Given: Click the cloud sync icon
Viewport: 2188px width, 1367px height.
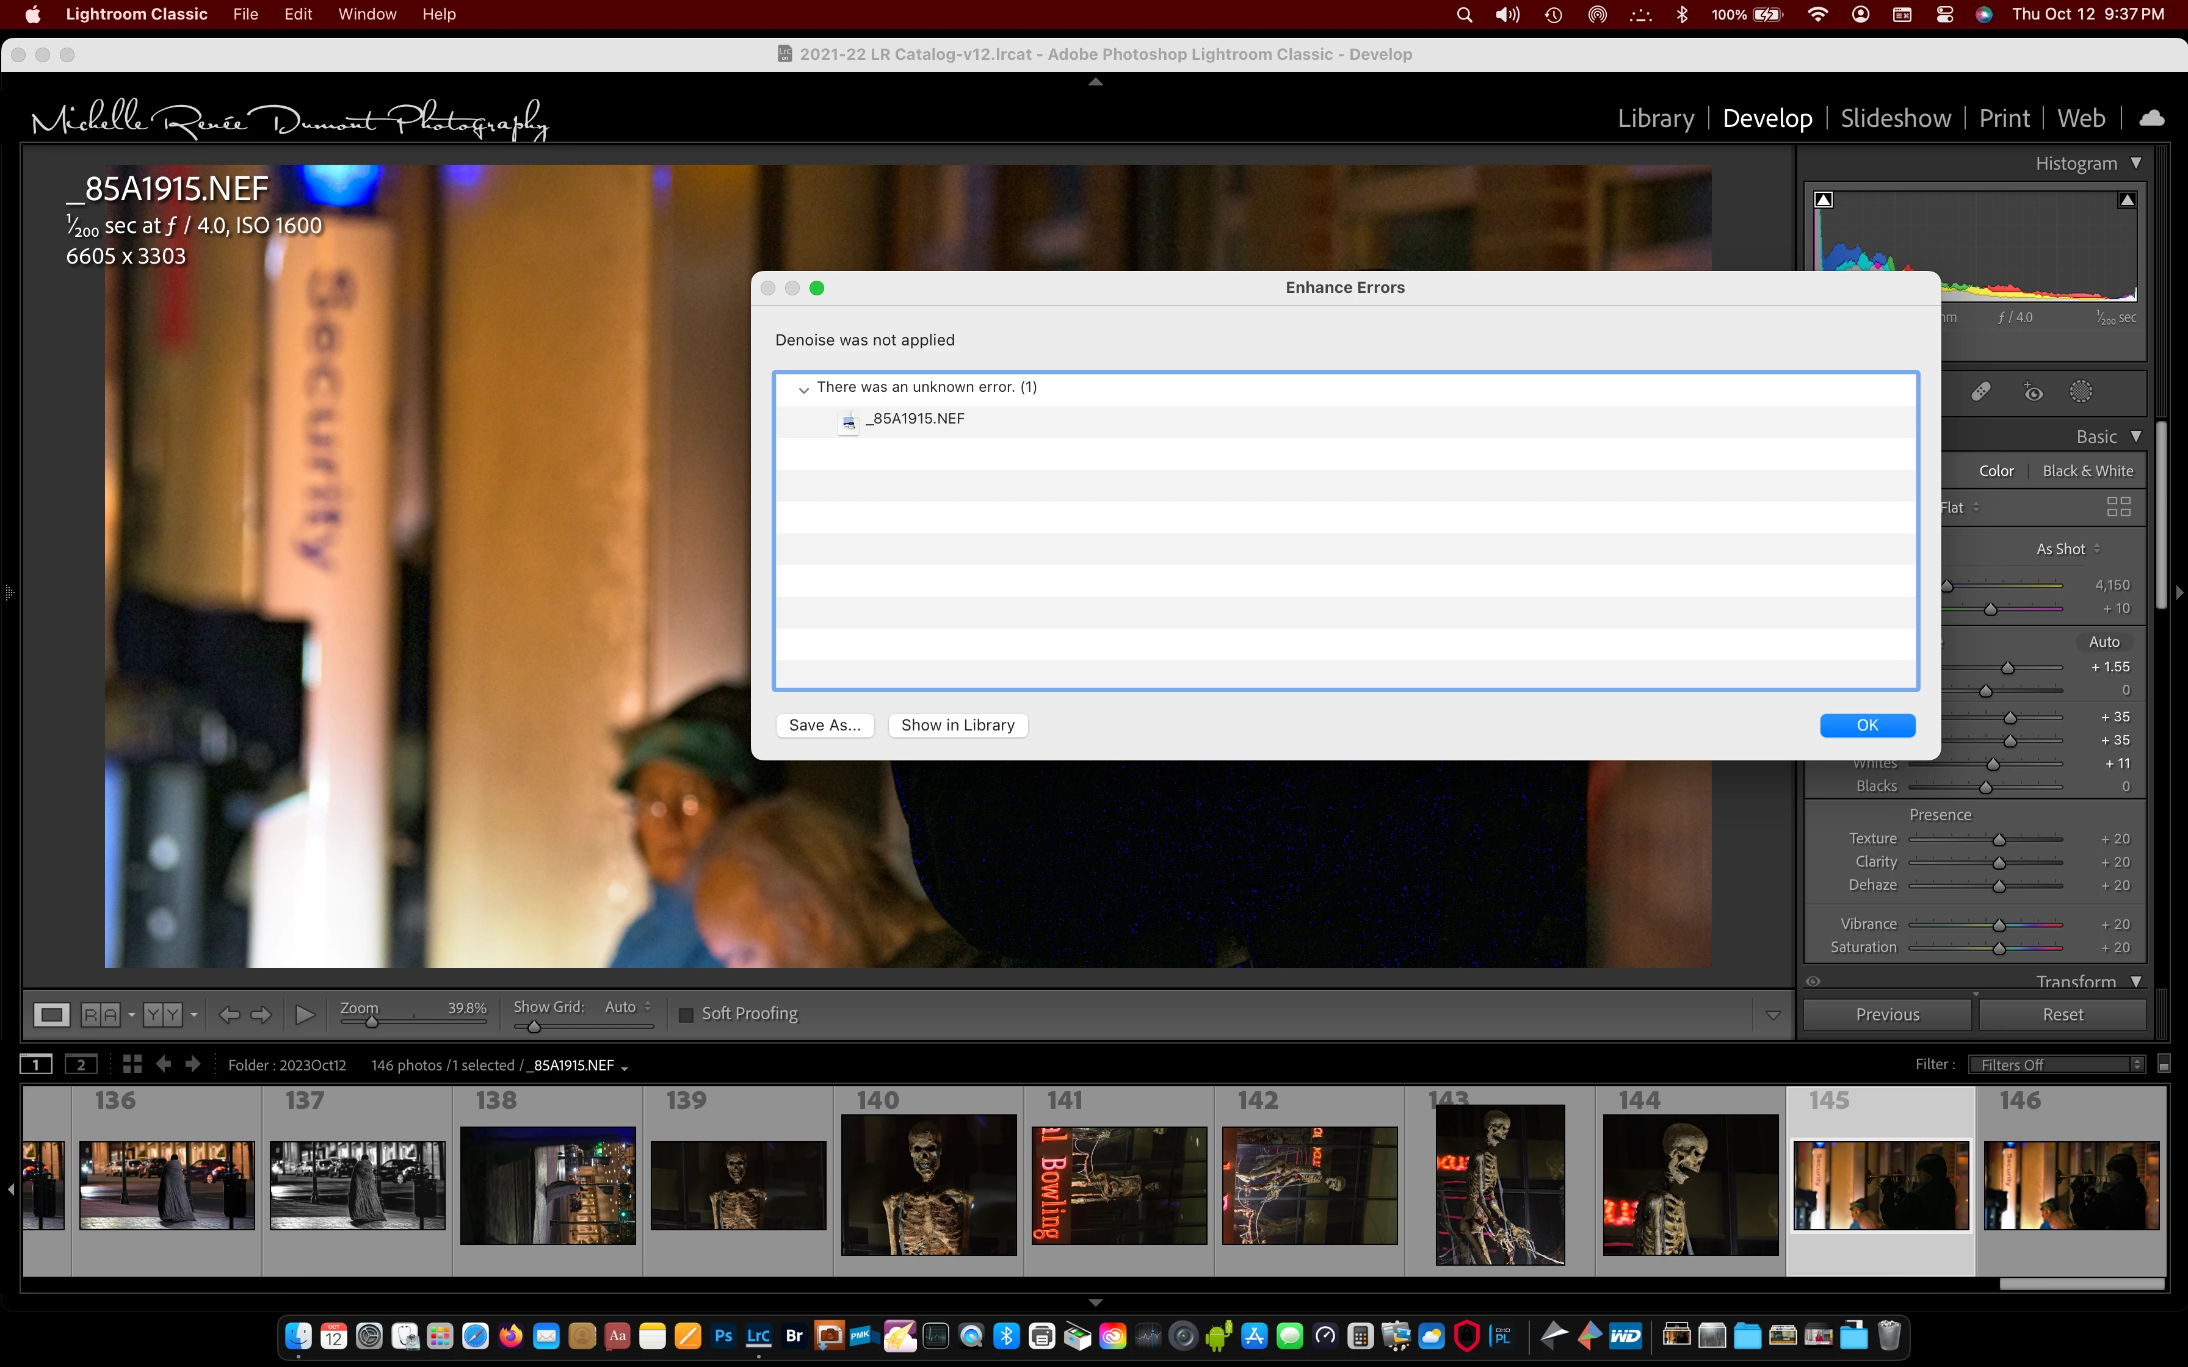Looking at the screenshot, I should [2152, 118].
